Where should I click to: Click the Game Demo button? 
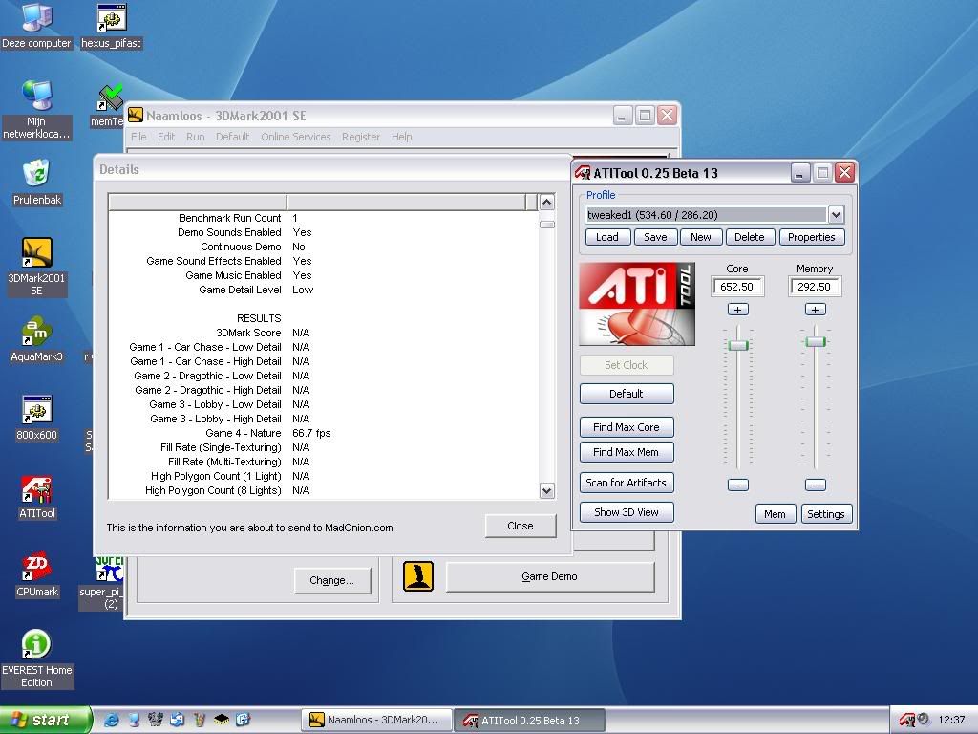[x=549, y=576]
